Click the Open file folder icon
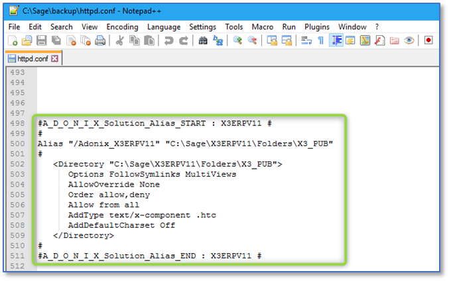449x281 pixels. click(x=27, y=41)
